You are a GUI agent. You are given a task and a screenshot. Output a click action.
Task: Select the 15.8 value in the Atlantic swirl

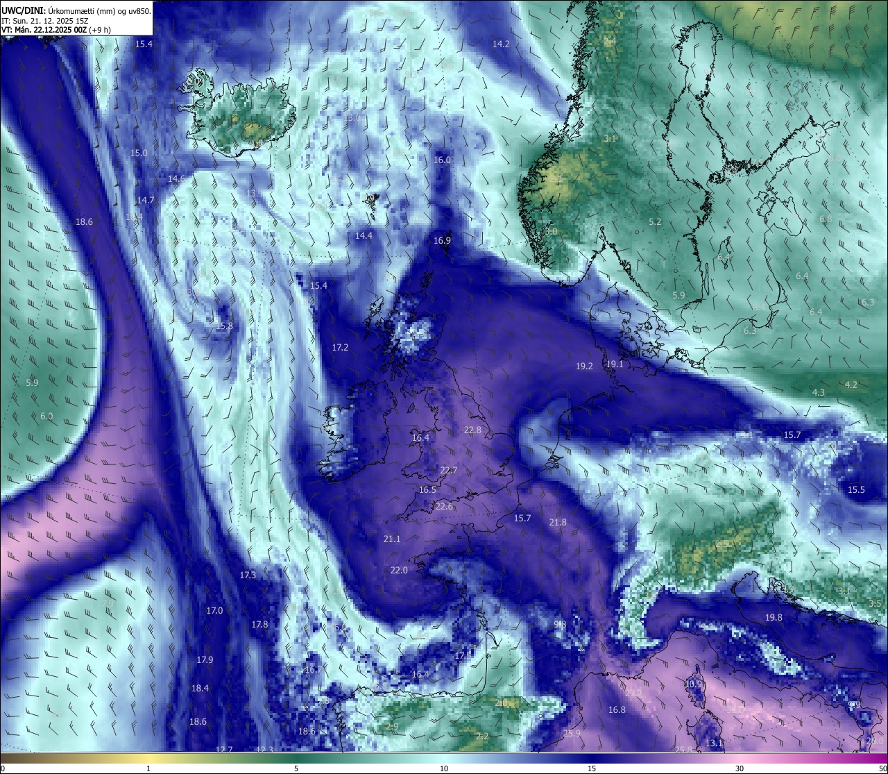point(224,326)
